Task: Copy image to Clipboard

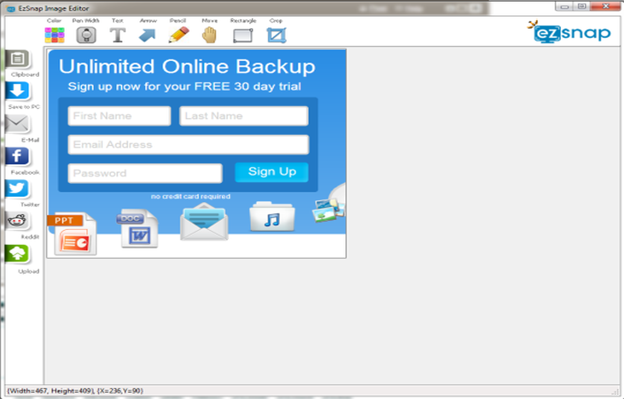Action: point(18,59)
